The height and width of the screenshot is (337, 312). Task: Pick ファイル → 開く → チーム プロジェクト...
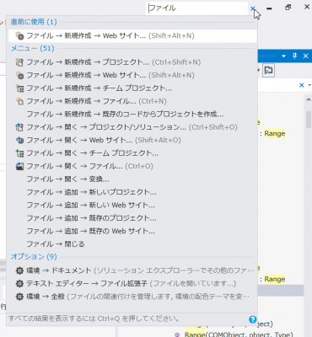click(x=132, y=153)
